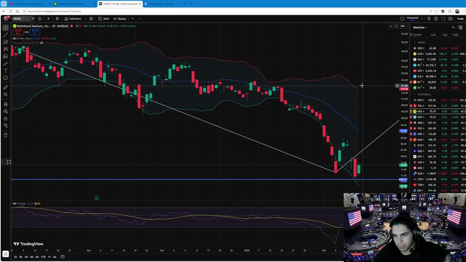The width and height of the screenshot is (466, 262).
Task: Sort watchlist by Last column
Action: pyautogui.click(x=433, y=35)
